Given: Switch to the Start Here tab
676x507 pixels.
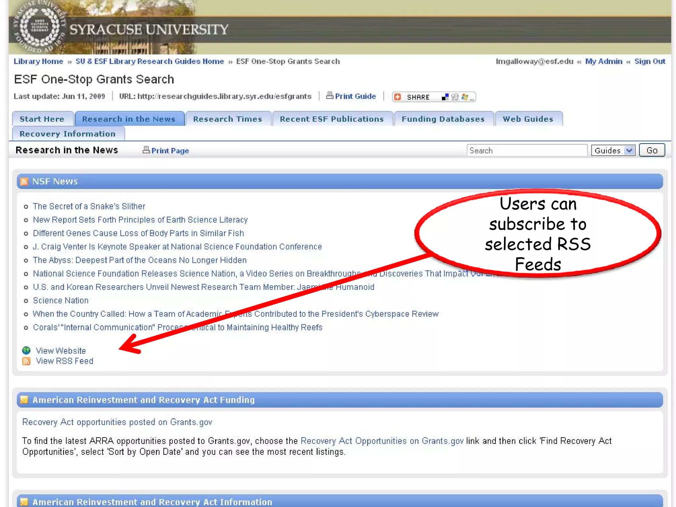Looking at the screenshot, I should click(x=42, y=119).
